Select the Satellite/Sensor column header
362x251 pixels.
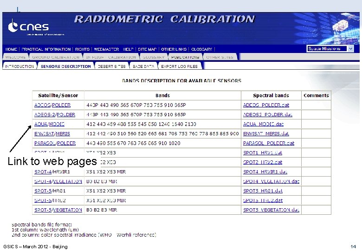click(58, 95)
